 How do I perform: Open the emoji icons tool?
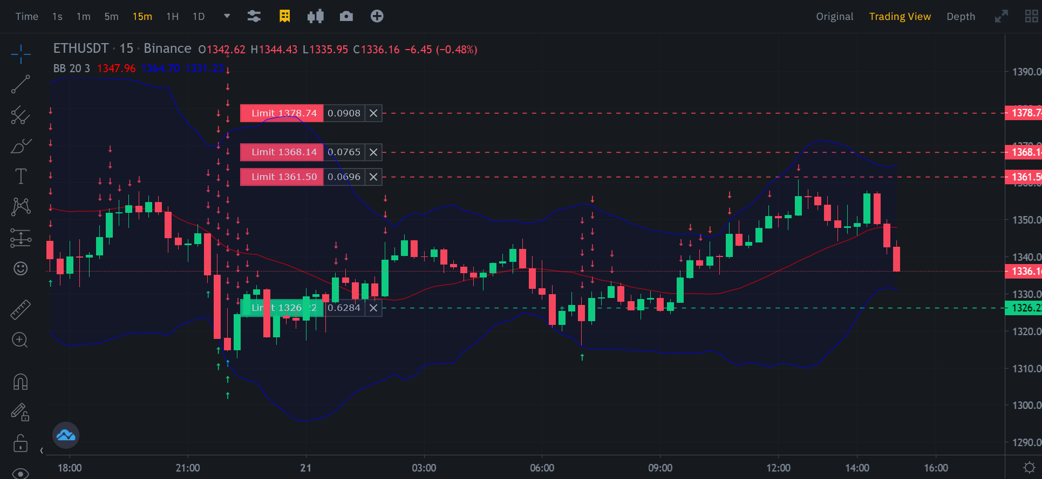click(21, 268)
